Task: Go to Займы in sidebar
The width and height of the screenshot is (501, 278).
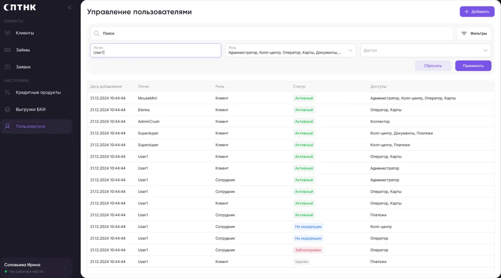Action: pos(36,50)
